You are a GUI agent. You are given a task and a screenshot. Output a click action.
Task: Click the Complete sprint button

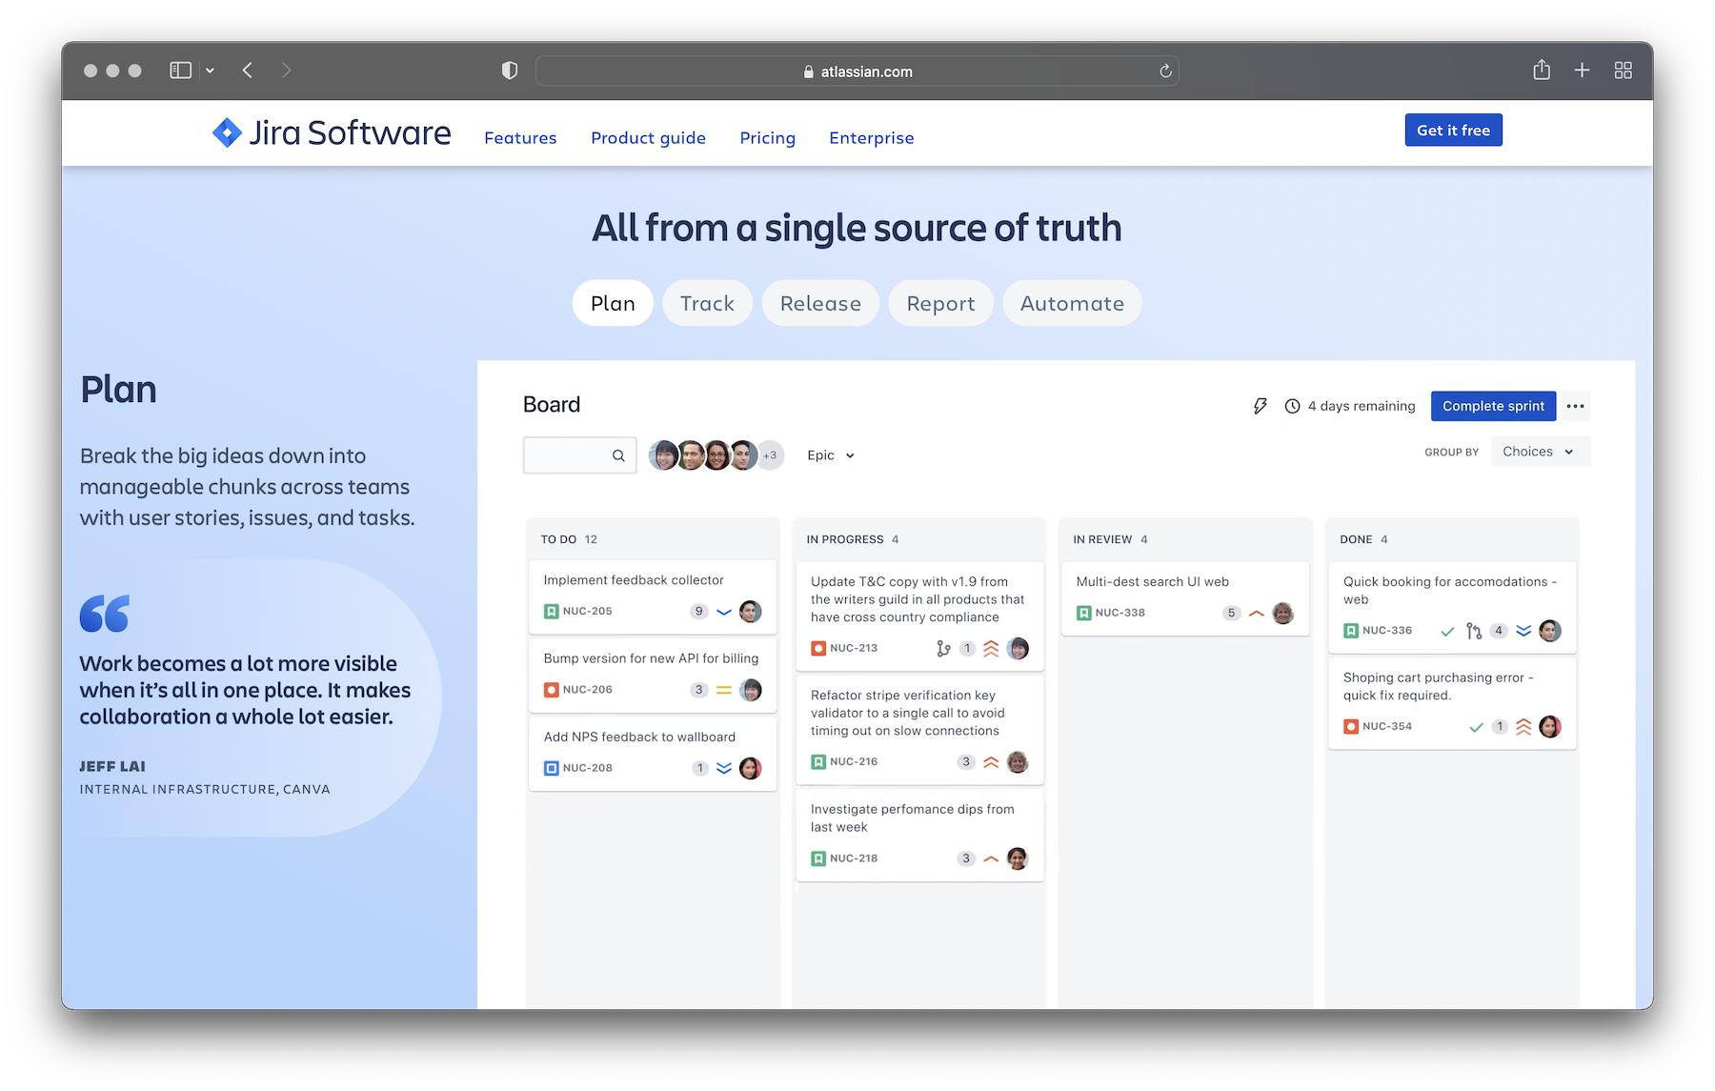pyautogui.click(x=1493, y=406)
